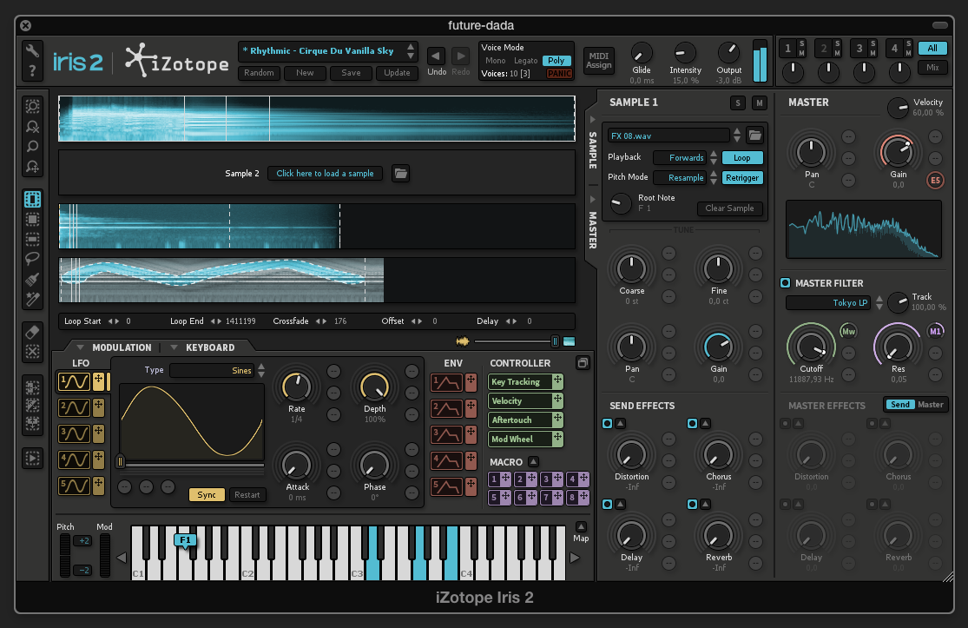
Task: Open LFO Type Sines dropdown
Action: [x=261, y=371]
